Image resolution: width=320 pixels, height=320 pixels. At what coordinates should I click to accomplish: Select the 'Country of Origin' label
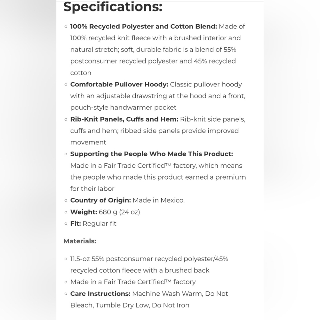[x=100, y=200]
